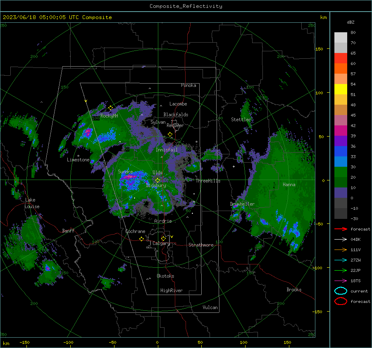Click the yellow diamond marker below RedDeer

pos(170,134)
